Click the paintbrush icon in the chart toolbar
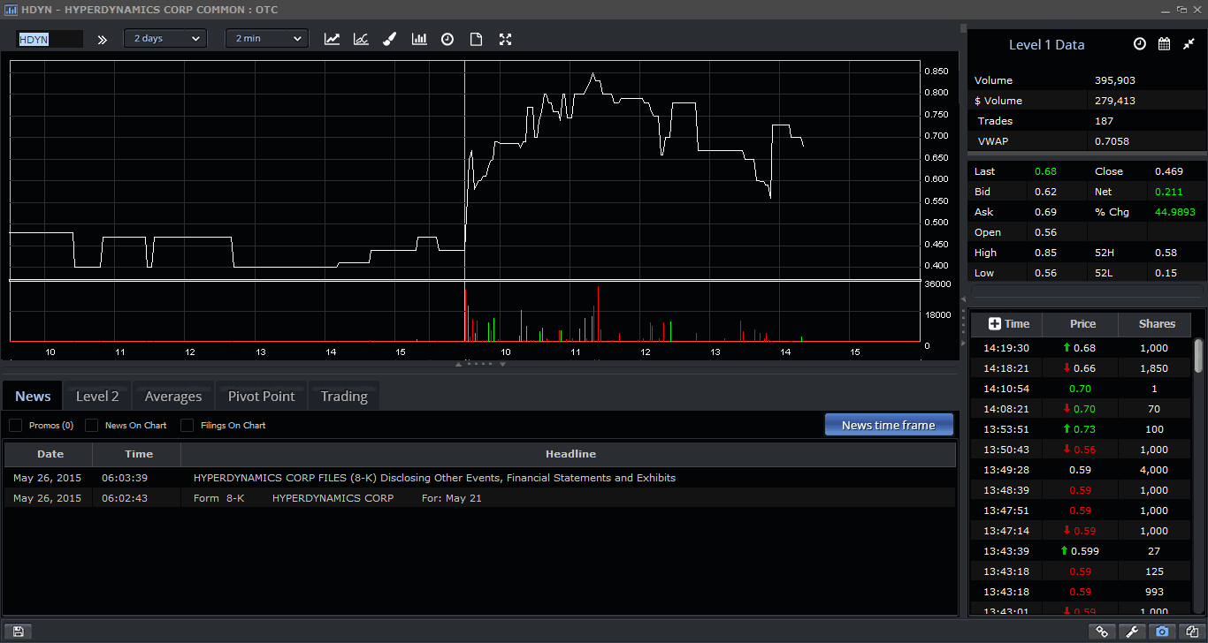Viewport: 1208px width, 643px height. (x=389, y=39)
